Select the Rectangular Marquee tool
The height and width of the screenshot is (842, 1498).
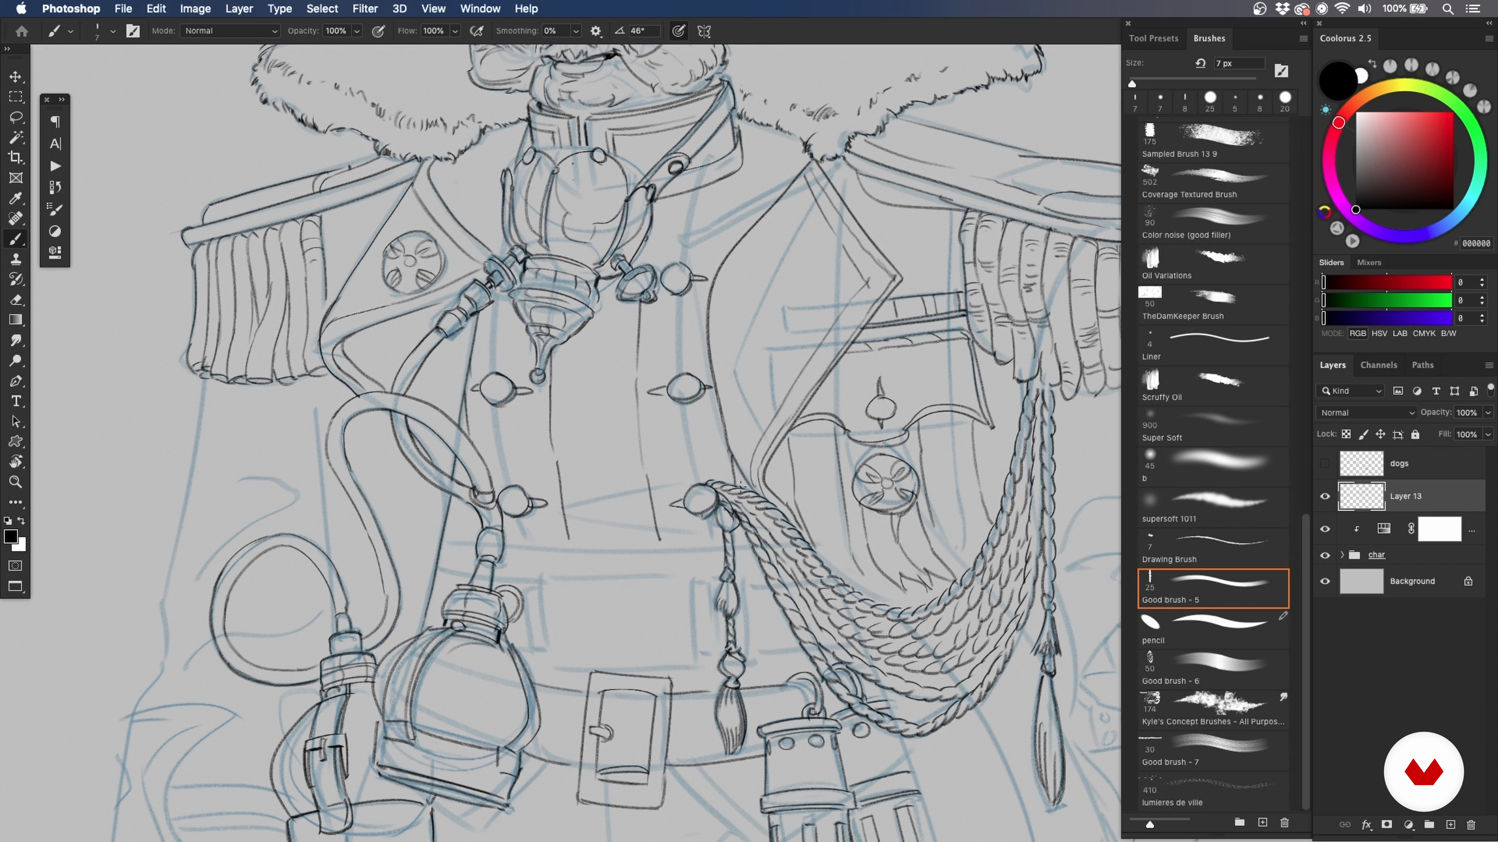pos(16,96)
